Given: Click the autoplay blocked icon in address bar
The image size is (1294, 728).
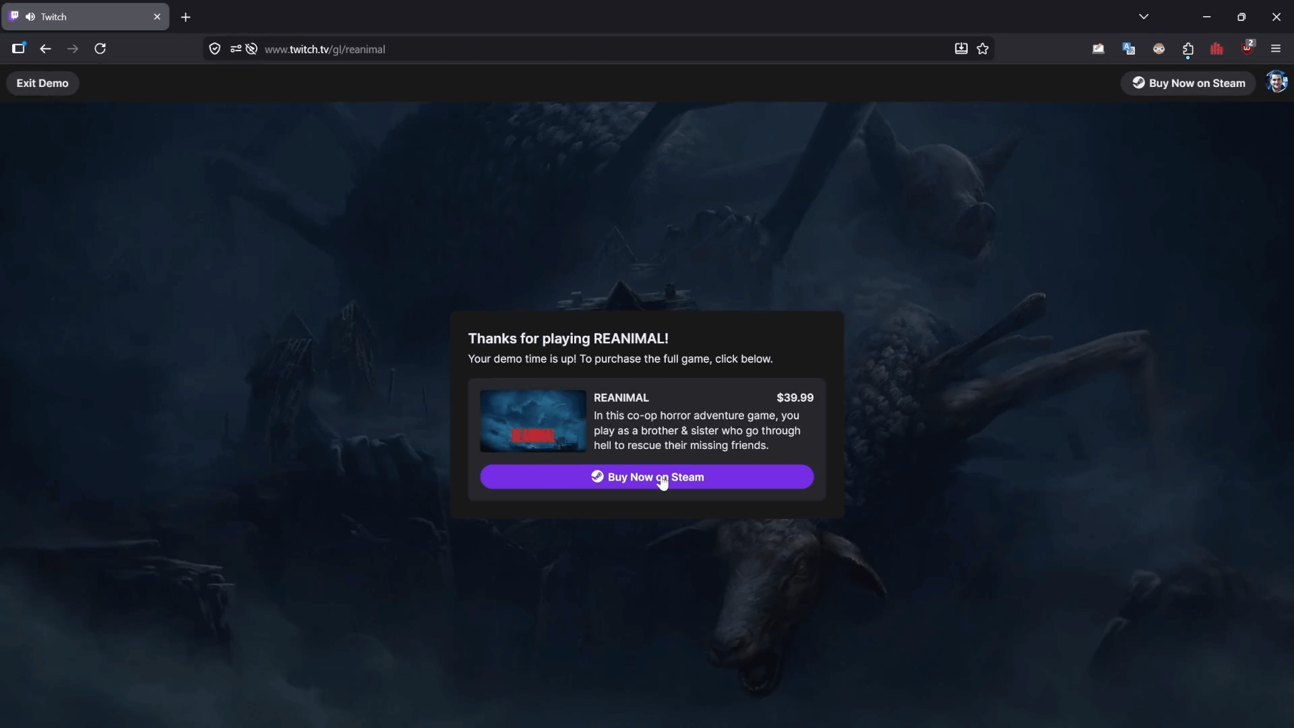Looking at the screenshot, I should 251,49.
